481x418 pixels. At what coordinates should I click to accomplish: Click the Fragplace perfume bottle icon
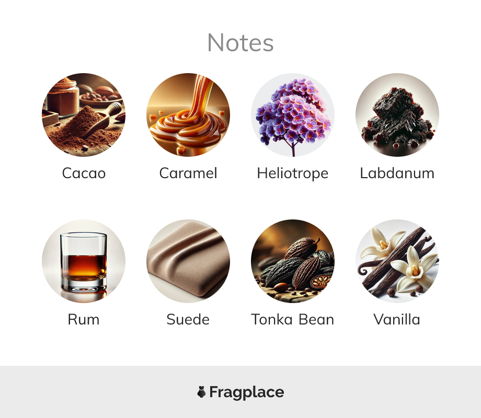pos(201,392)
